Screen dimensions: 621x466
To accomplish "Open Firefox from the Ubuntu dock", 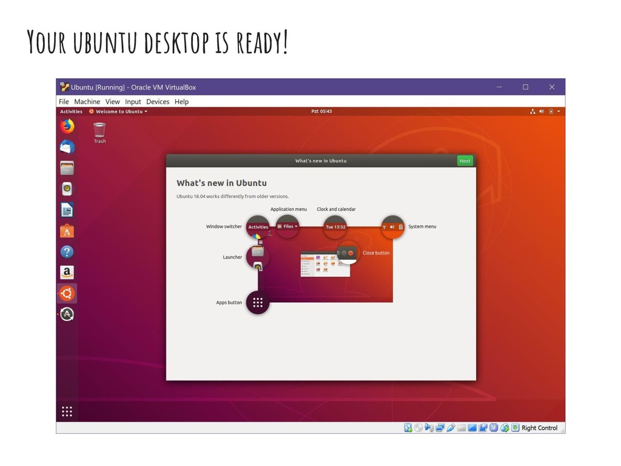I will click(67, 126).
